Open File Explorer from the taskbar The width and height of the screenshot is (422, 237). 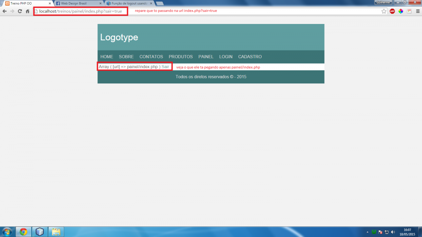point(56,232)
